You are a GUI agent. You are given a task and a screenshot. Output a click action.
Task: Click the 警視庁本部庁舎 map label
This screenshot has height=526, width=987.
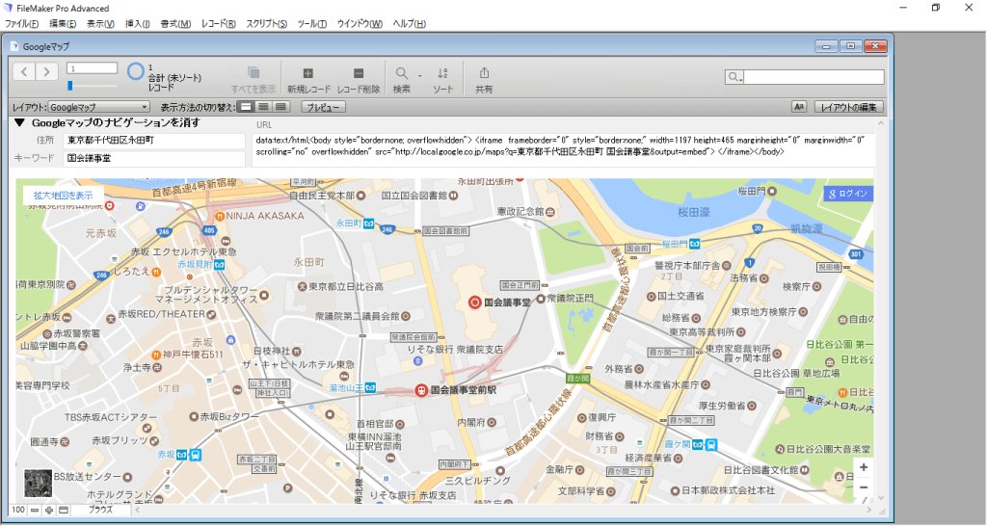(687, 266)
